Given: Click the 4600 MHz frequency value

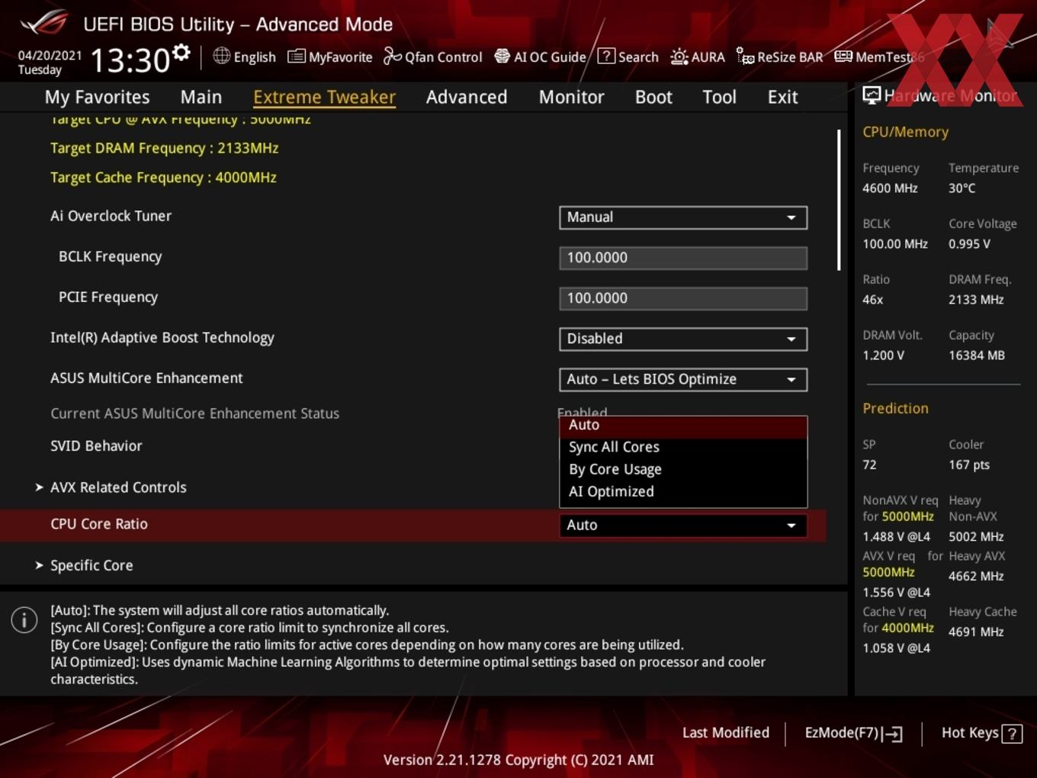Looking at the screenshot, I should 890,188.
